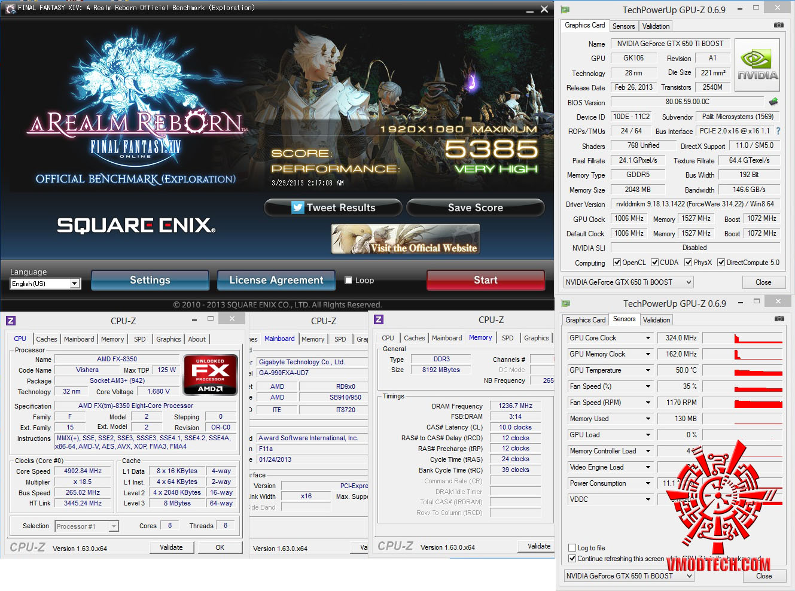
Task: Open the GPU selector dropdown in GPU-Z Sensors window
Action: click(629, 576)
